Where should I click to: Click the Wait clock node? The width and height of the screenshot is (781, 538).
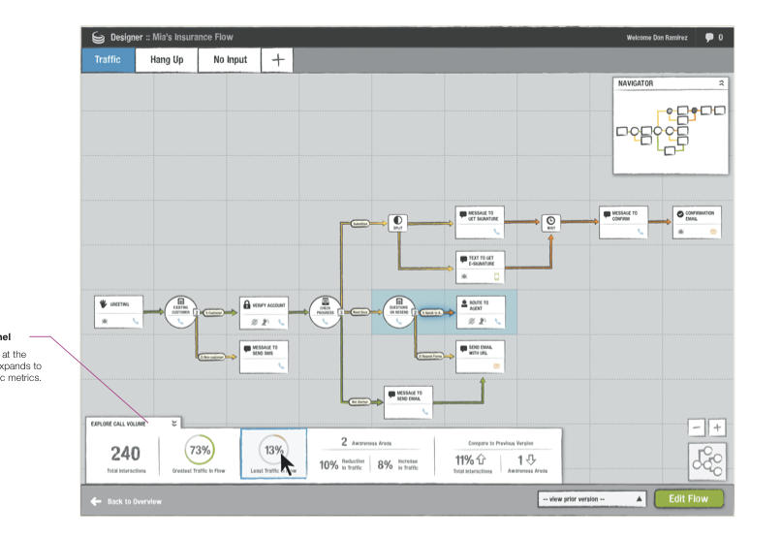551,222
